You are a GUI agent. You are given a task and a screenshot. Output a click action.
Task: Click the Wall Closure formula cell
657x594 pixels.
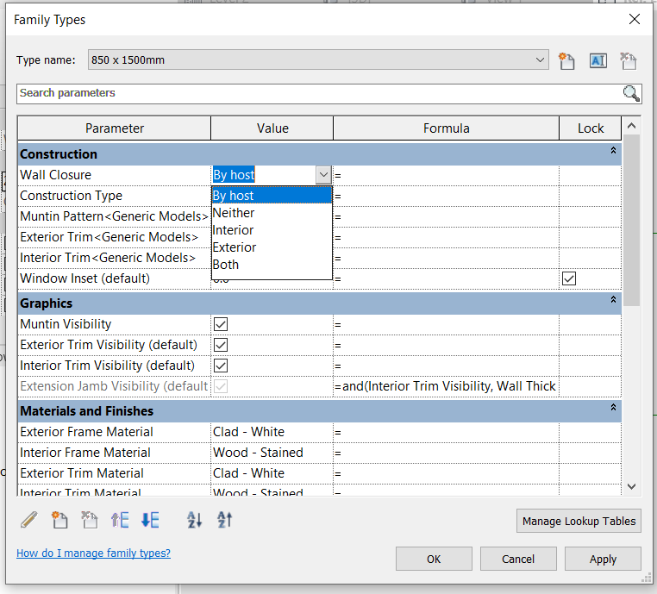point(447,175)
